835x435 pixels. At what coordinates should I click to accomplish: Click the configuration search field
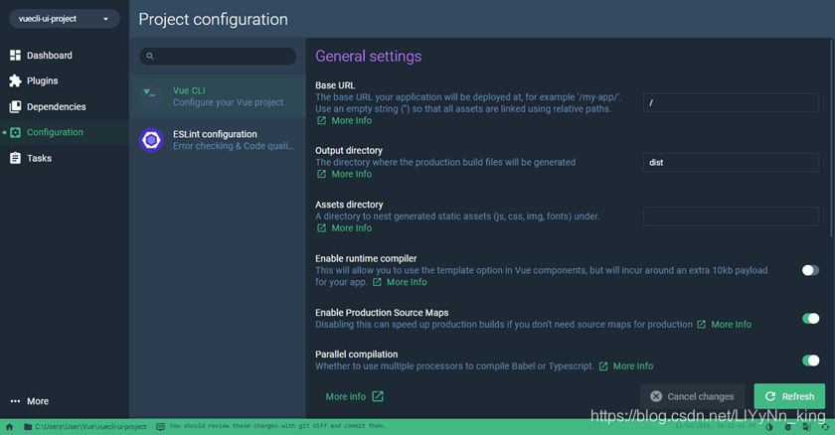tap(218, 56)
